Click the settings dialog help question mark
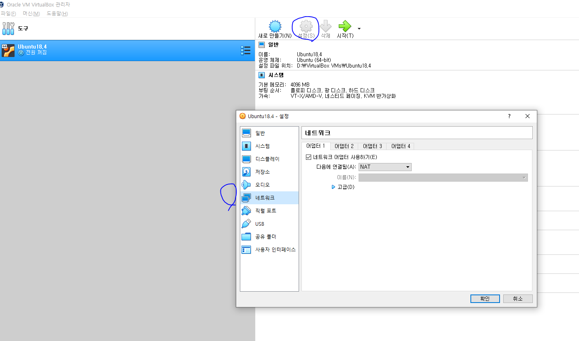The image size is (579, 341). point(509,116)
